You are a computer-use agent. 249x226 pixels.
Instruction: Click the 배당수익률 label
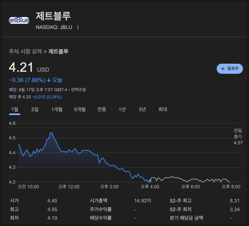[x=101, y=218]
